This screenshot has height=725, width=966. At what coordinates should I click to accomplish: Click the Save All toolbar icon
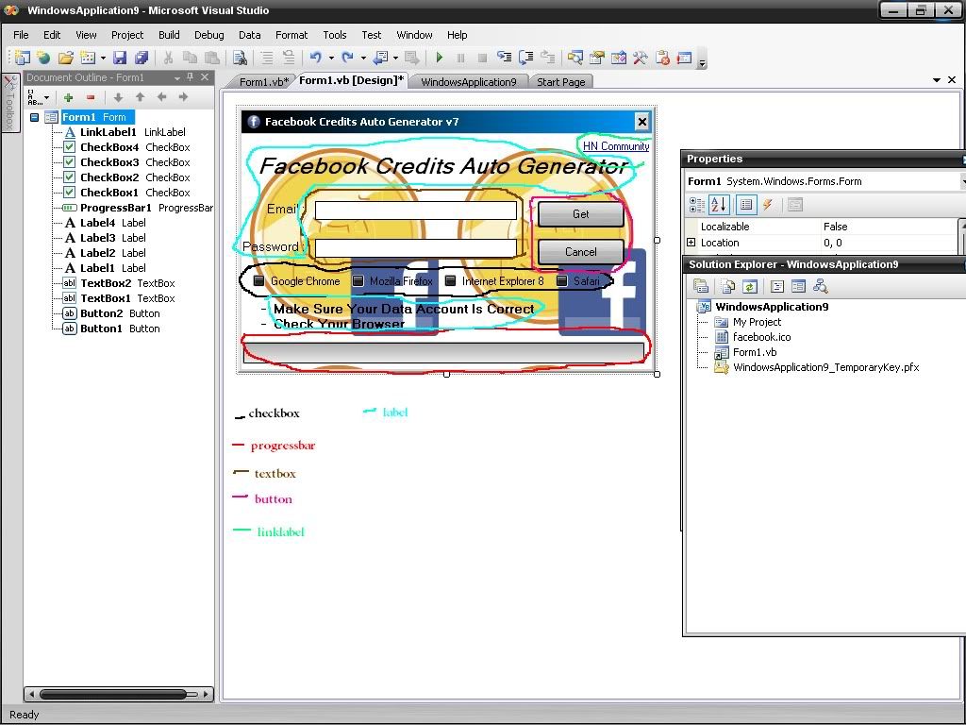tap(142, 58)
